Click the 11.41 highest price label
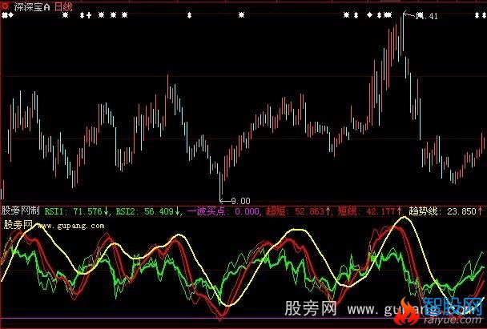This screenshot has width=487, height=329. [427, 16]
